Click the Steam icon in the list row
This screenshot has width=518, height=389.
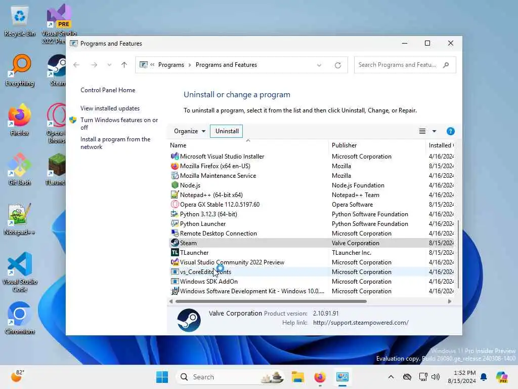click(175, 243)
